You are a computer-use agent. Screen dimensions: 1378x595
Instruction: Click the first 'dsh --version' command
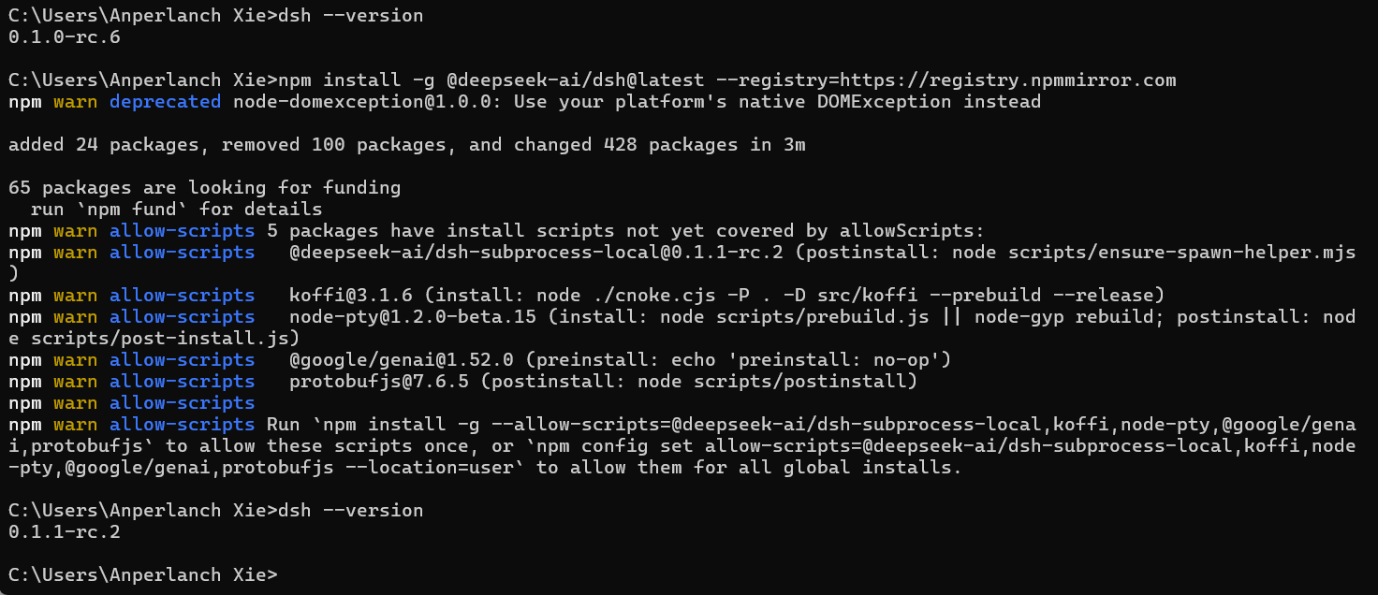[x=351, y=16]
